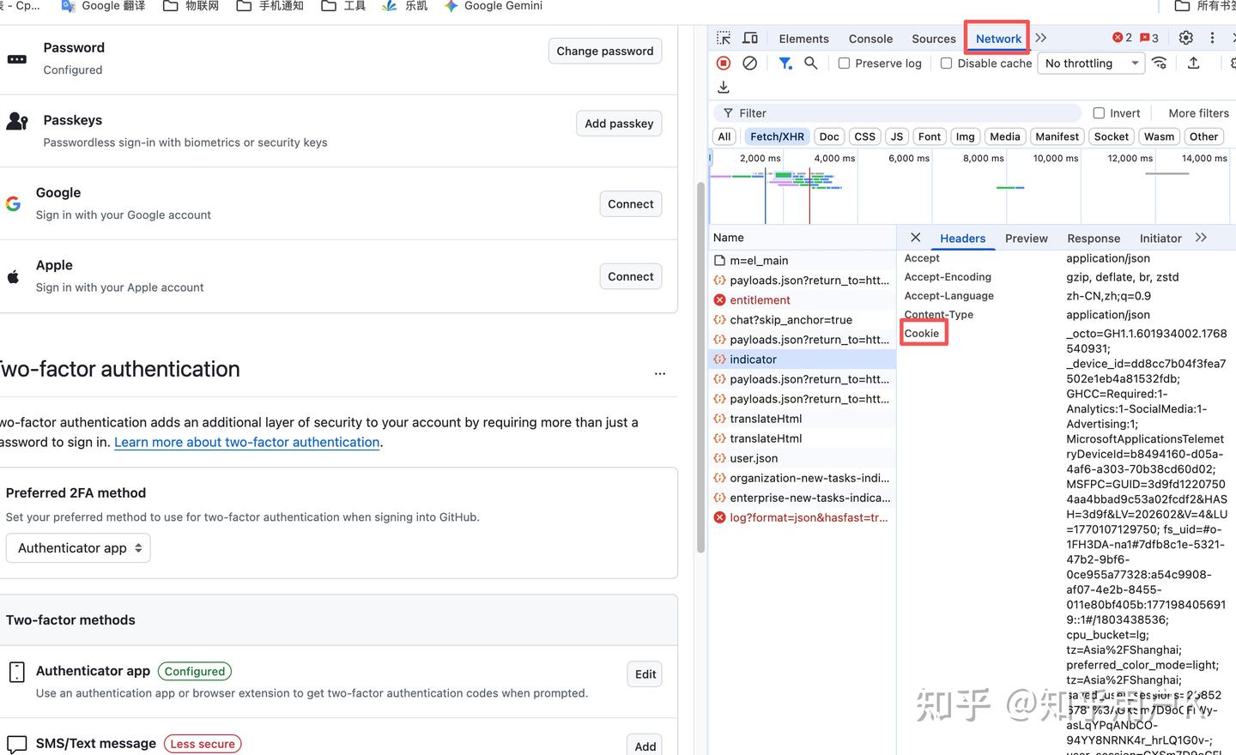
Task: Click the issues count badge showing 3
Action: (x=1149, y=38)
